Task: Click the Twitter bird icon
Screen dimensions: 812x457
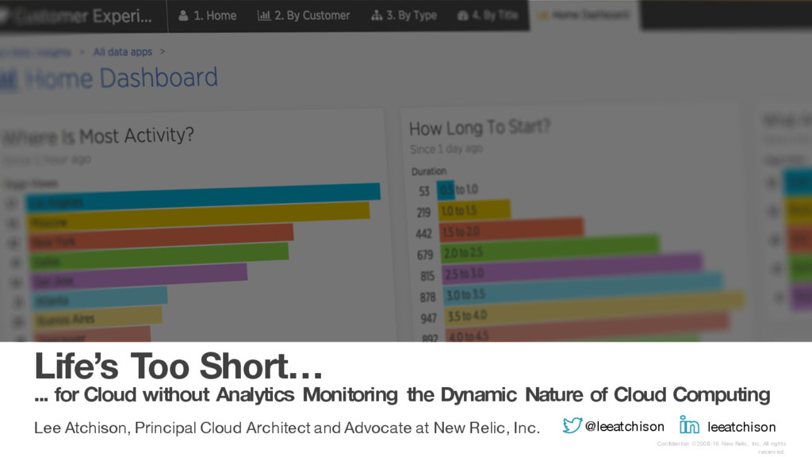Action: tap(573, 425)
